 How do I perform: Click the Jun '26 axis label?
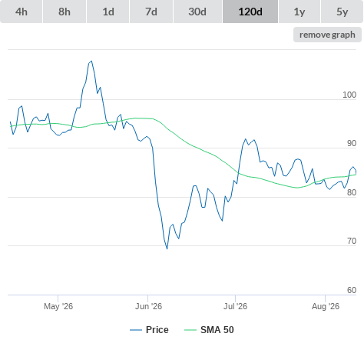[x=148, y=306]
